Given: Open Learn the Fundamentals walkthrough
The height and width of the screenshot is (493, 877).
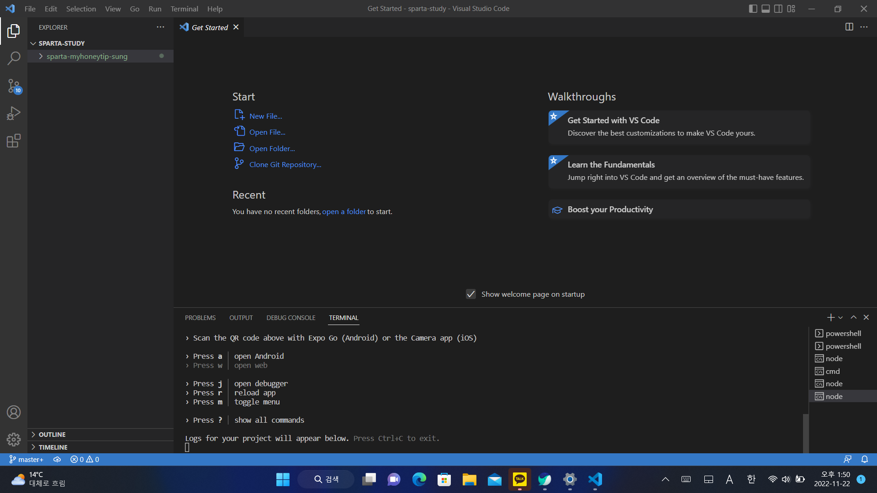Looking at the screenshot, I should coord(679,171).
